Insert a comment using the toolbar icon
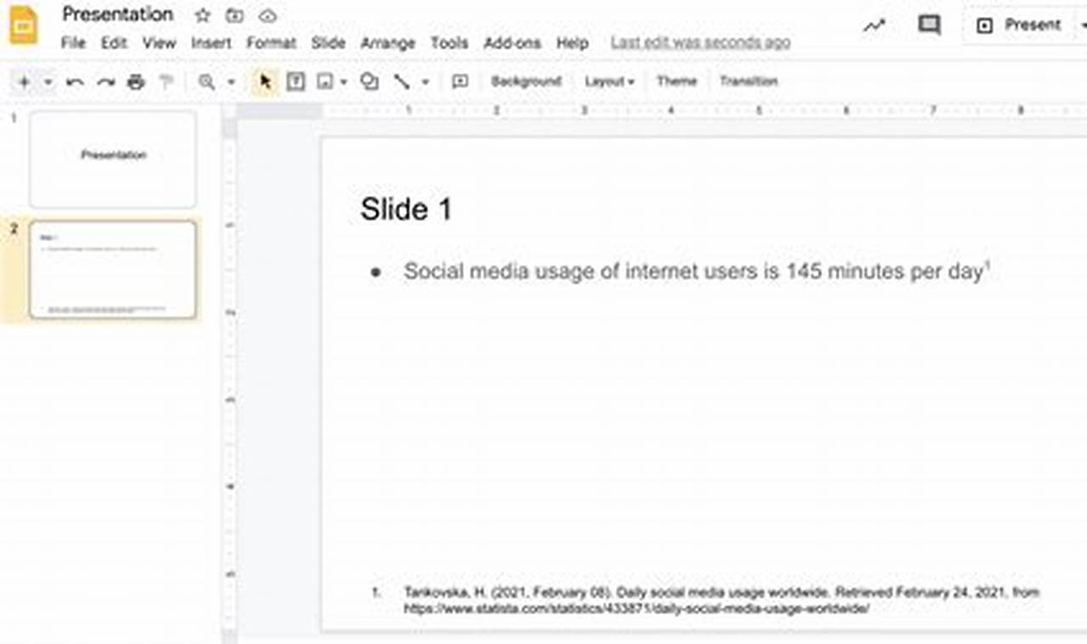This screenshot has width=1087, height=644. tap(459, 81)
